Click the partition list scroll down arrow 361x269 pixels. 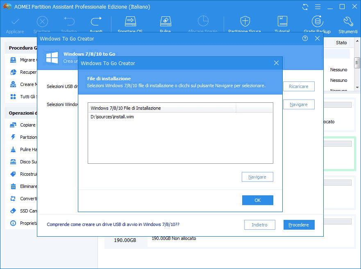pos(357,87)
